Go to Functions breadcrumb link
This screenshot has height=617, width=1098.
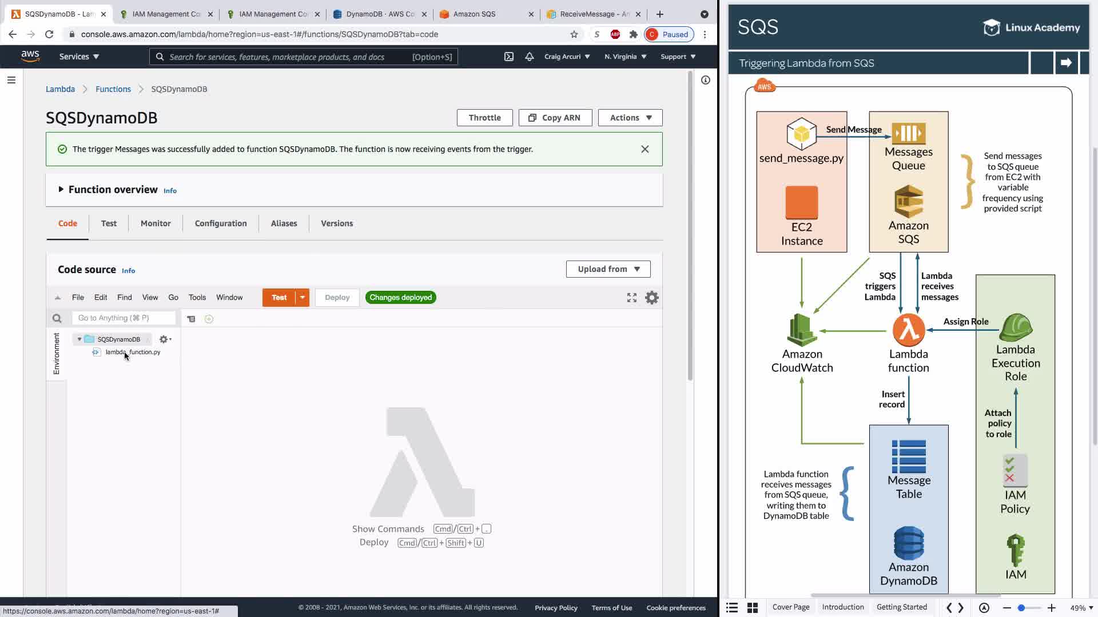click(x=113, y=89)
